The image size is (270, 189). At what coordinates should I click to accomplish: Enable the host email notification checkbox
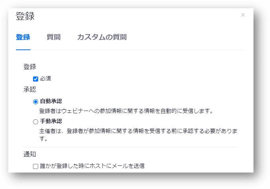pyautogui.click(x=35, y=166)
